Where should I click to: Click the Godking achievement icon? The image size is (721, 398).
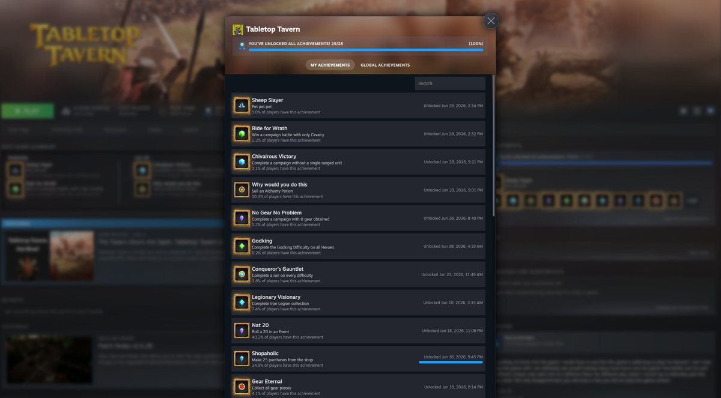click(242, 246)
